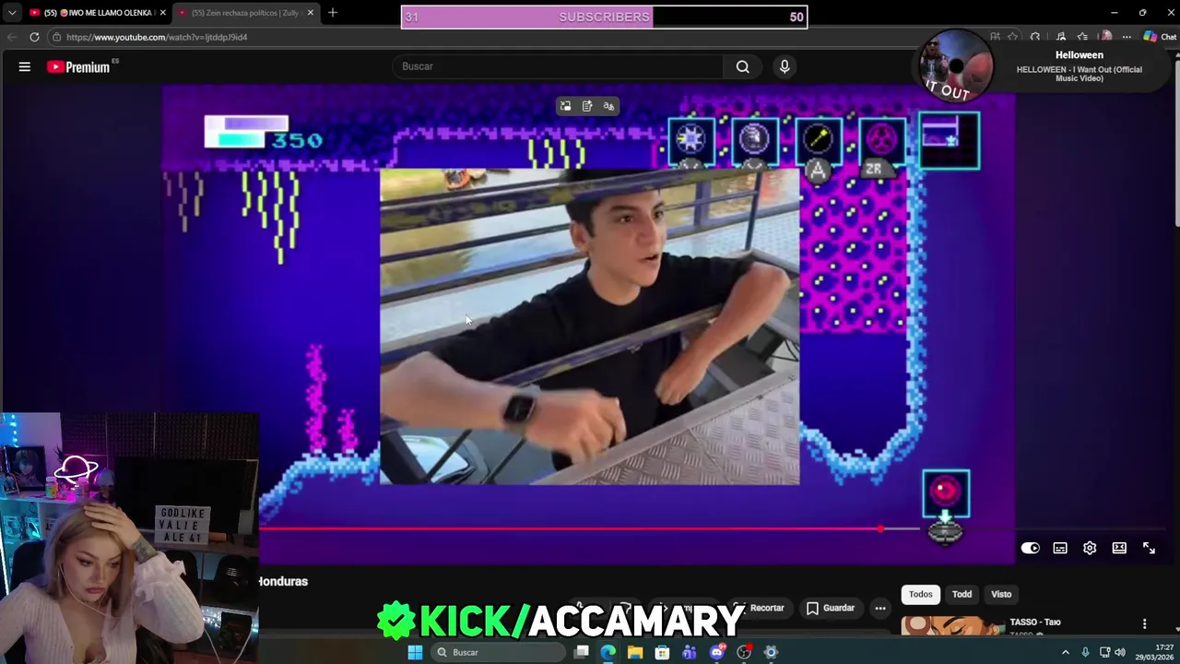This screenshot has height=664, width=1180.
Task: Open browser profile avatar
Action: (1105, 37)
